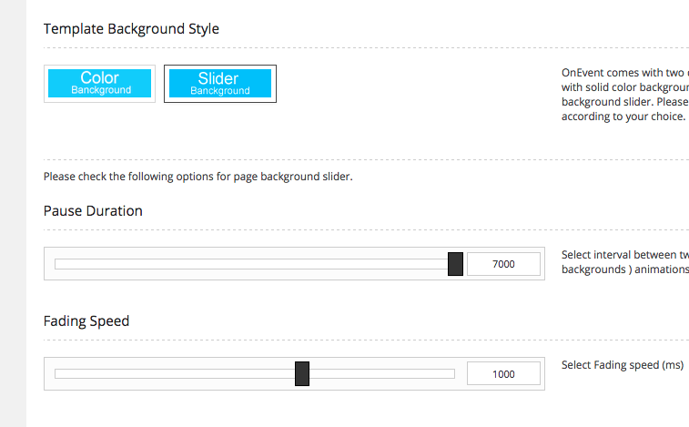Click the far right end of Fading Speed track

451,373
